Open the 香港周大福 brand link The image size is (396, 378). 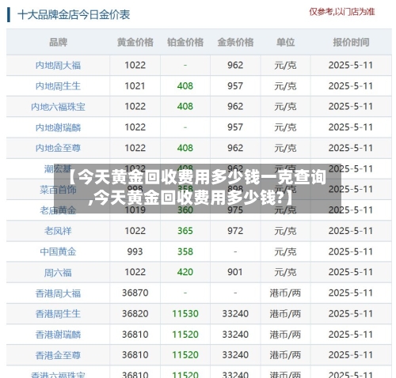pyautogui.click(x=58, y=293)
